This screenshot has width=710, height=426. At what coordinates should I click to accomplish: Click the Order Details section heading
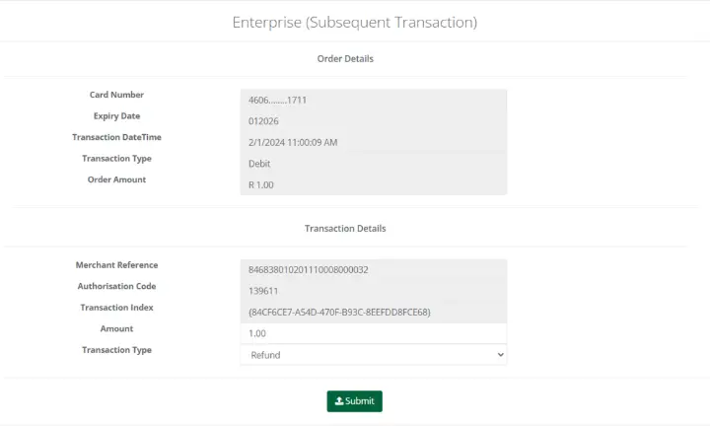(x=345, y=58)
